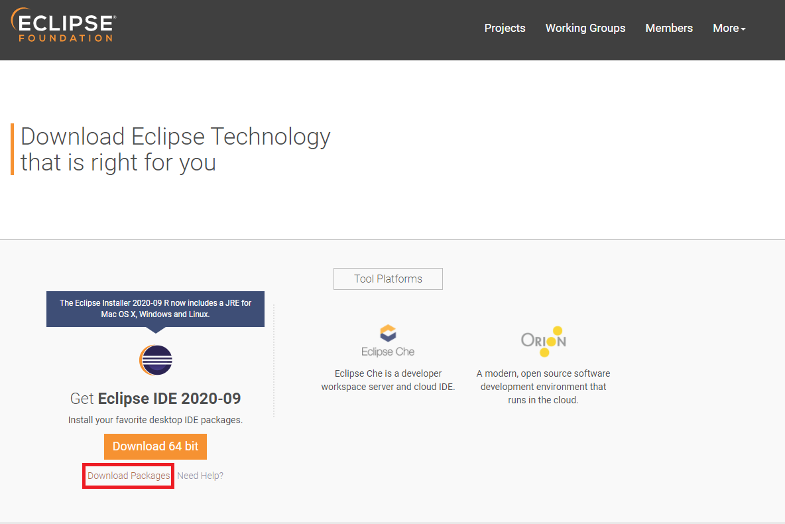Screen dimensions: 785x524
Task: Click 'Install your favorite desktop IDE packages' text
Action: (x=155, y=420)
